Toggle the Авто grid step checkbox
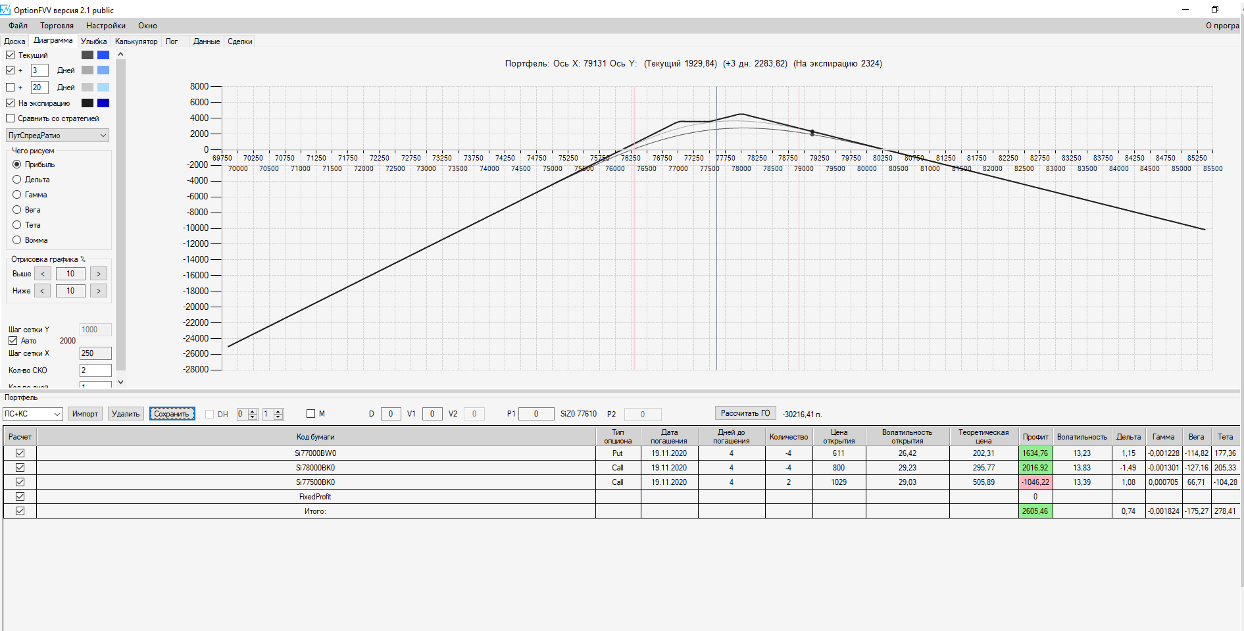This screenshot has width=1244, height=631. tap(12, 341)
